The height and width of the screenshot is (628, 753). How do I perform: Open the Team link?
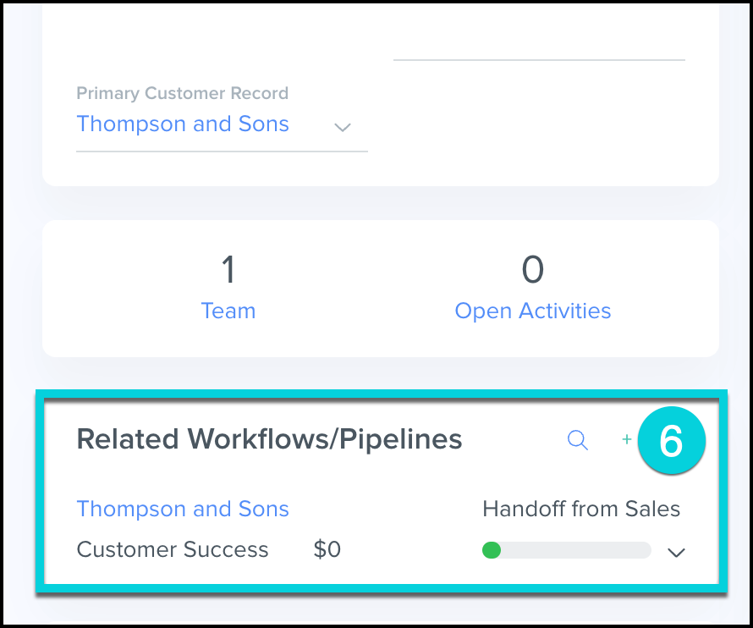pyautogui.click(x=228, y=311)
